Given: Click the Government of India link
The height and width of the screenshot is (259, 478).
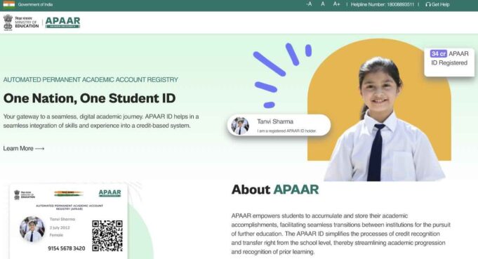Looking at the screenshot, I should tap(35, 5).
